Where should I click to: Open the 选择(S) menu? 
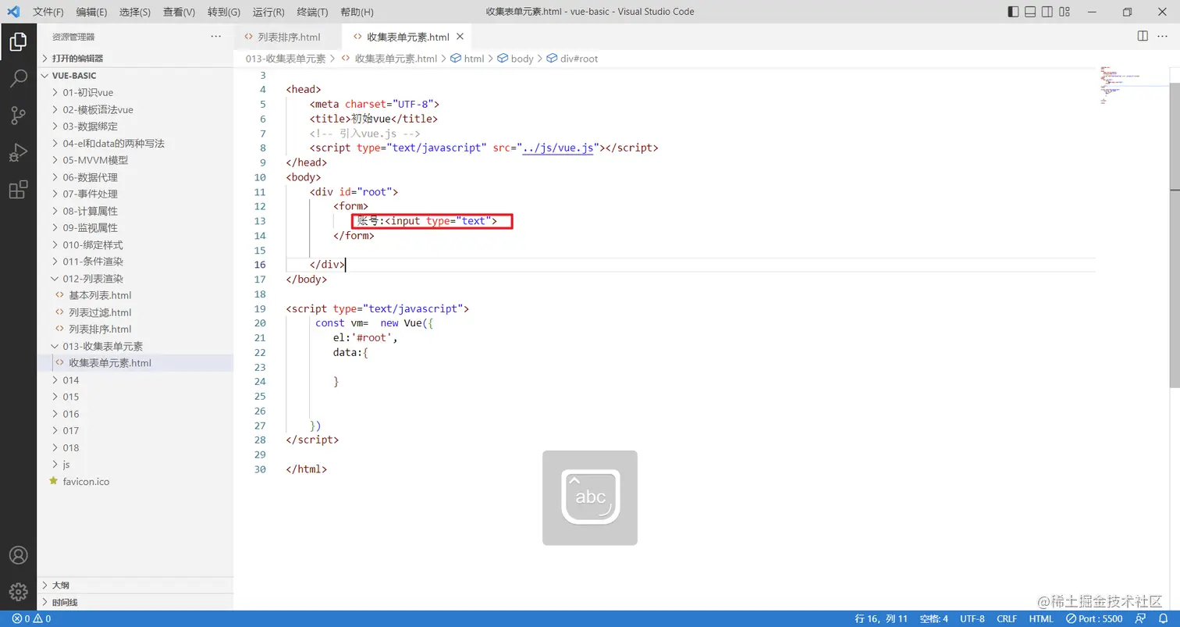point(135,12)
